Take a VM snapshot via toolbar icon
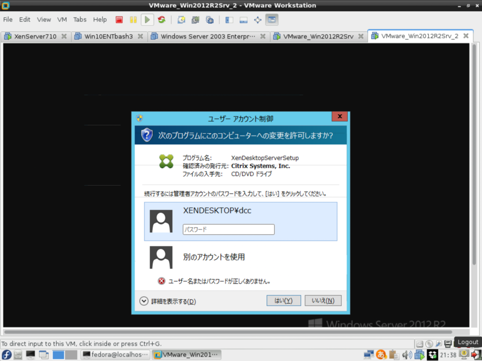The width and height of the screenshot is (482, 361). 181,20
